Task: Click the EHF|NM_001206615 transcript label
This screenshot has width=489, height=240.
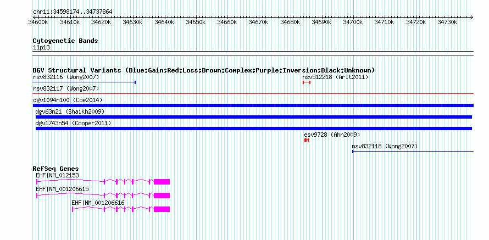Action: pos(63,189)
